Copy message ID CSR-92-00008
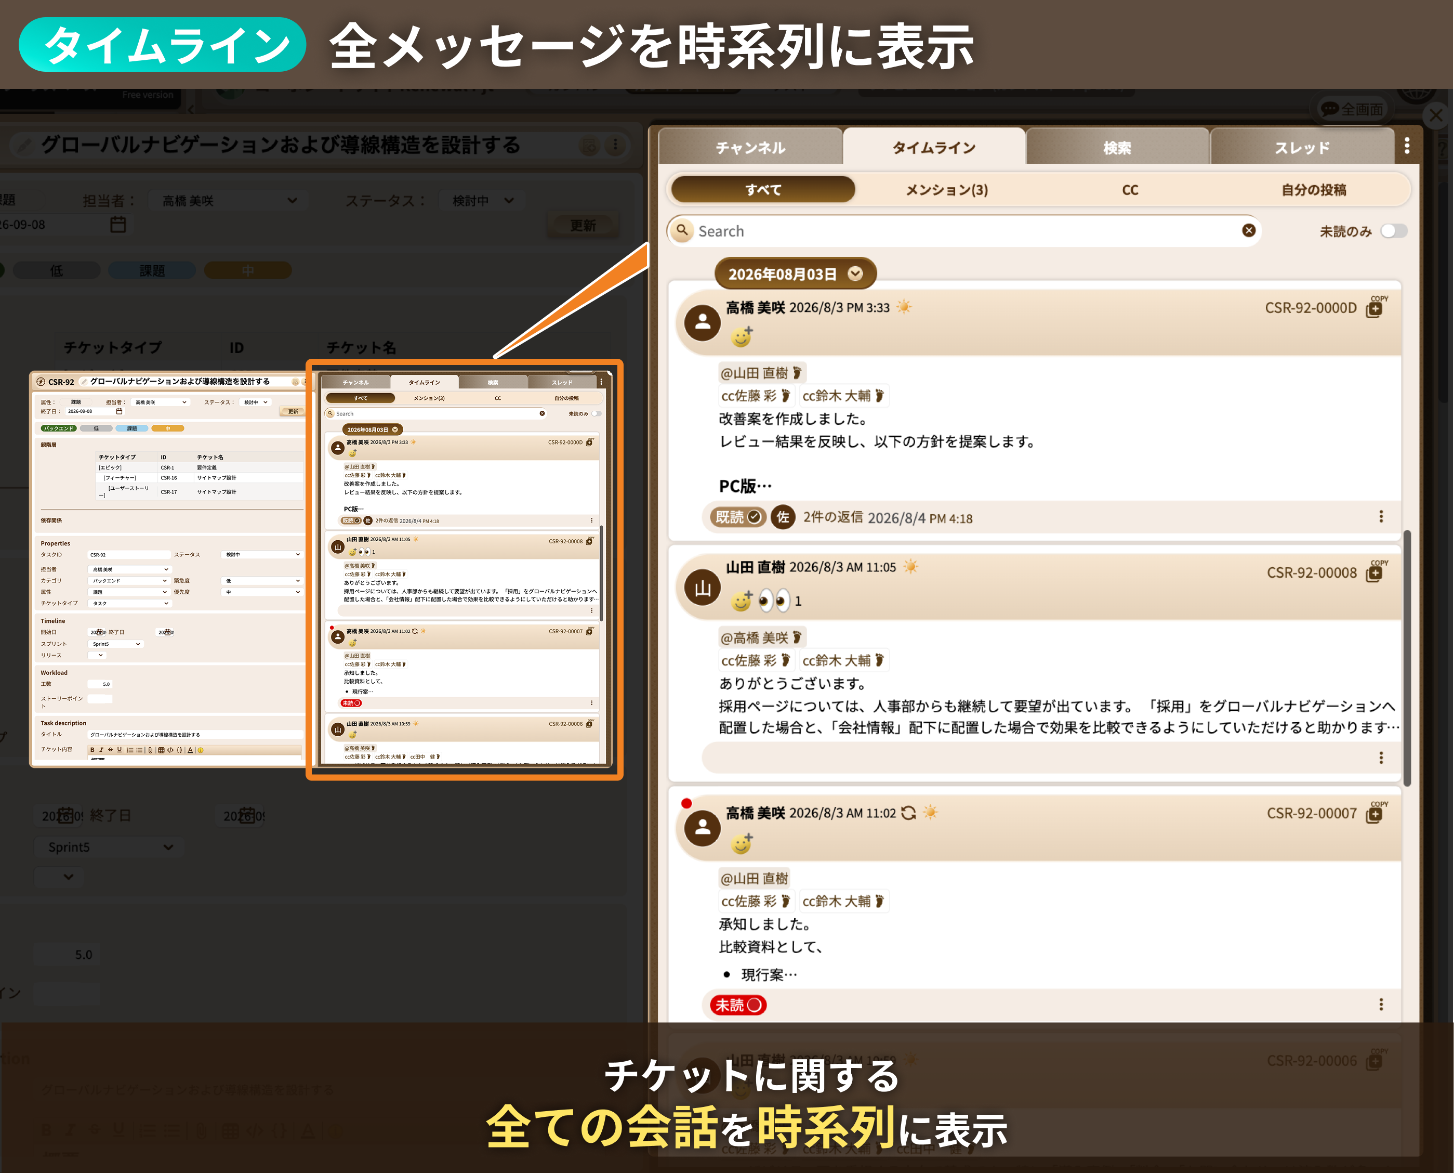Viewport: 1454px width, 1173px height. coord(1375,572)
